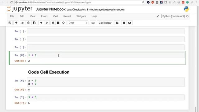Click the CellToolbar button
Viewport: 199px width, 112px height.
pyautogui.click(x=105, y=23)
